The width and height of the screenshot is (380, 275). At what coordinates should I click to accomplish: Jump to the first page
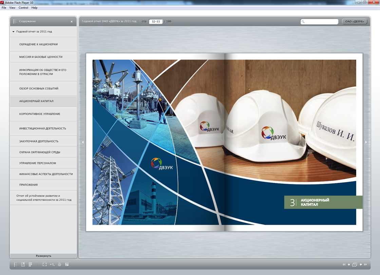pyautogui.click(x=344, y=264)
